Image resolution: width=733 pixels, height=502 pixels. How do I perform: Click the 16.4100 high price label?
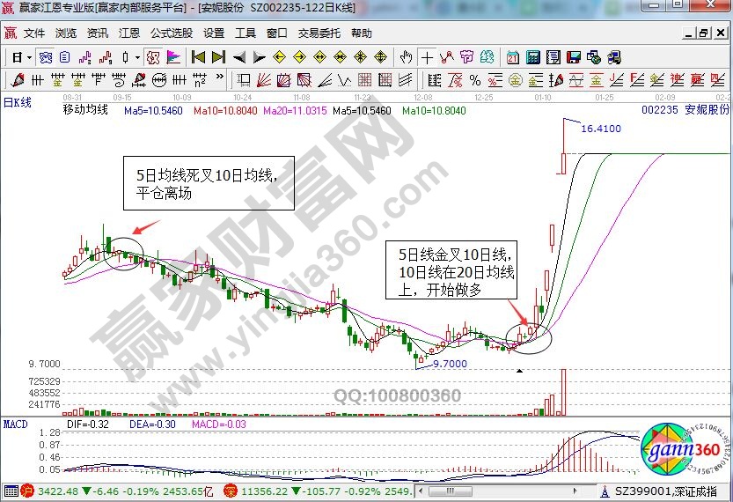coord(601,129)
